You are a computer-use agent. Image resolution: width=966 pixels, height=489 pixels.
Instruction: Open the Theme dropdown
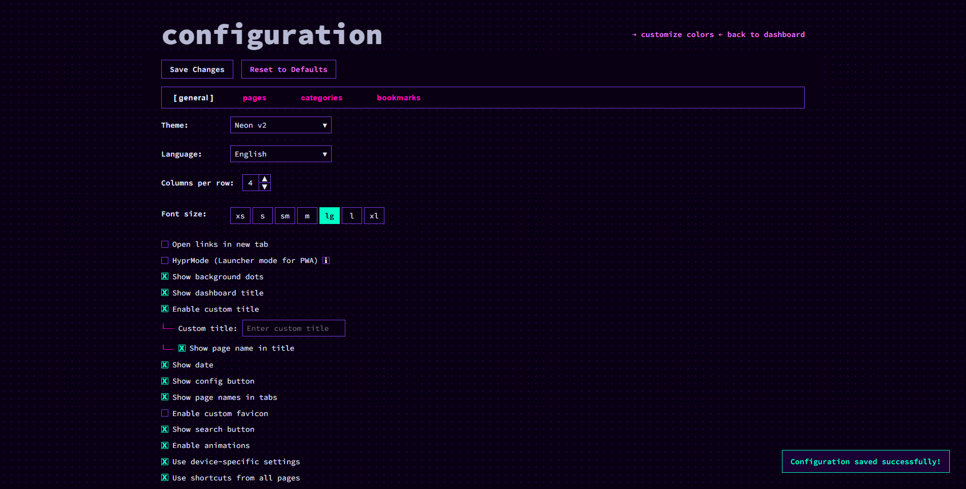(x=280, y=125)
